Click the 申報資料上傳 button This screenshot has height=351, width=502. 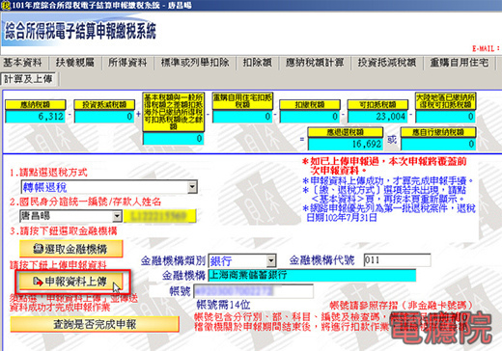tap(71, 282)
